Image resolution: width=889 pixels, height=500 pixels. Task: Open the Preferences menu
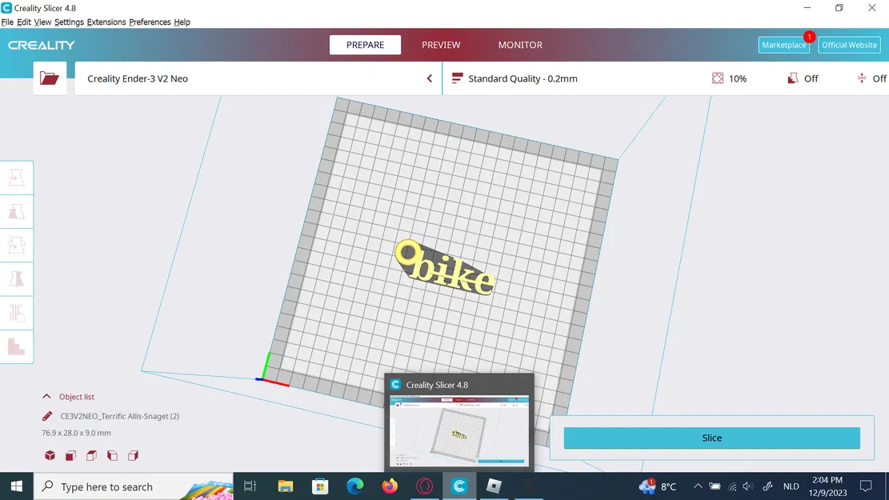click(x=150, y=22)
